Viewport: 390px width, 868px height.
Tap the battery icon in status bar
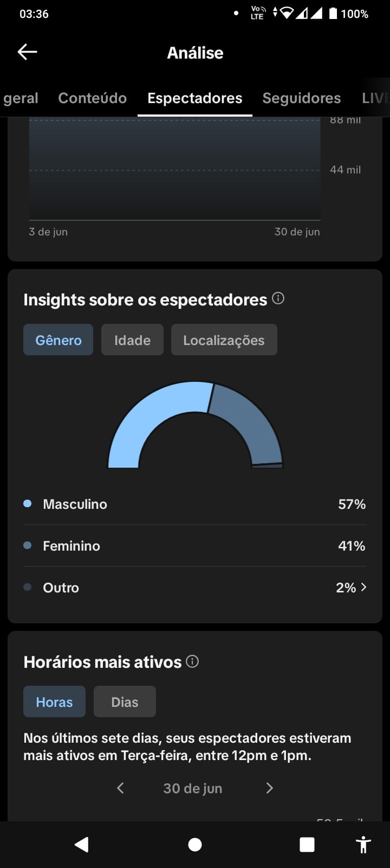(x=333, y=14)
